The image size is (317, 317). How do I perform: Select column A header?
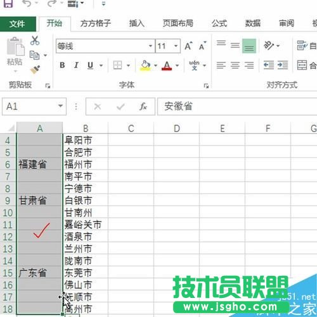point(40,128)
